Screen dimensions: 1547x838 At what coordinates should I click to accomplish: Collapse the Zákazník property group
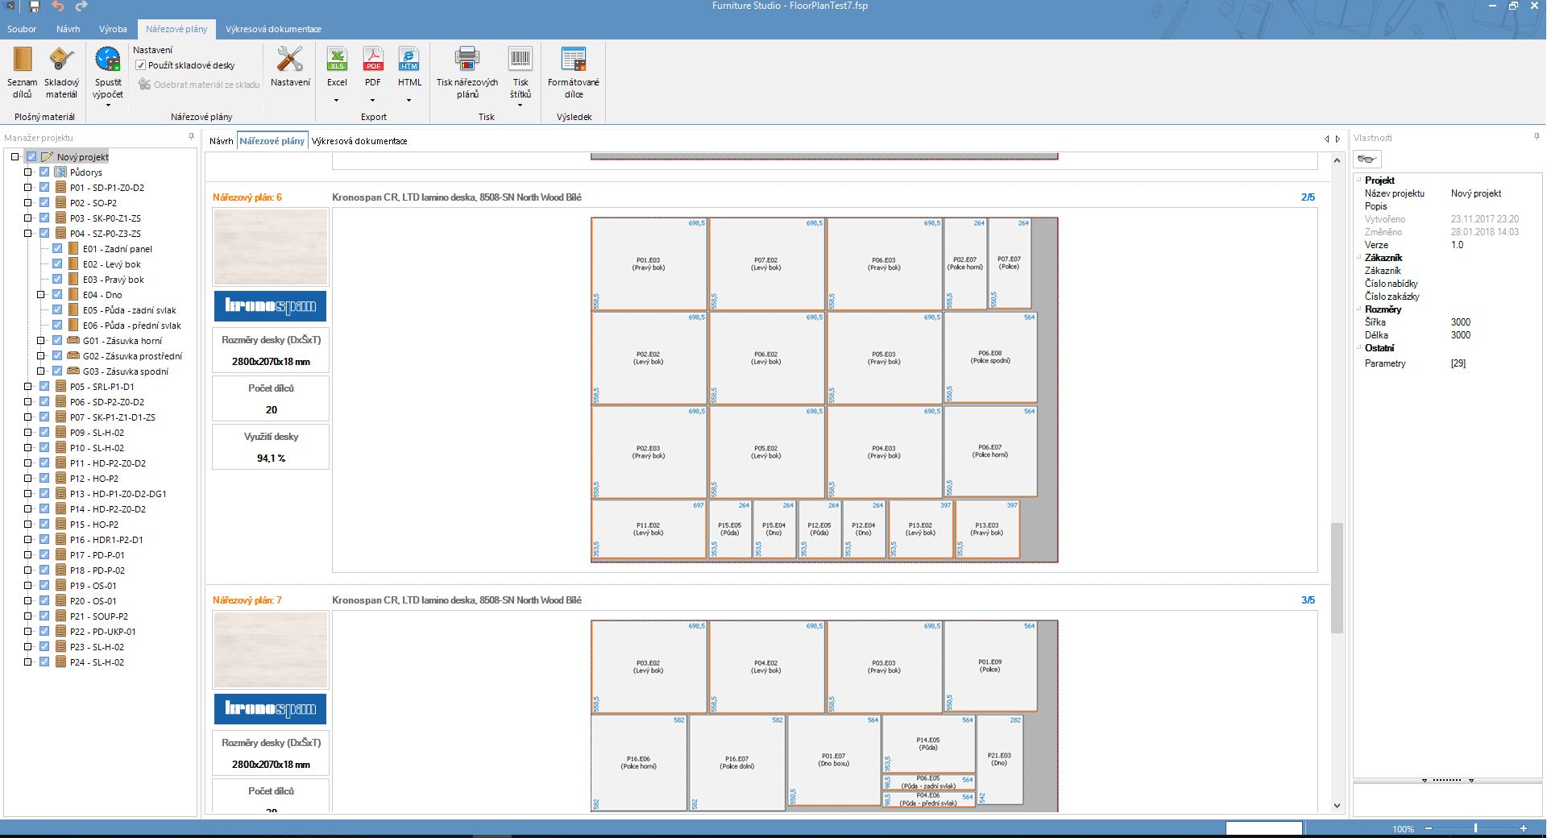coord(1358,258)
